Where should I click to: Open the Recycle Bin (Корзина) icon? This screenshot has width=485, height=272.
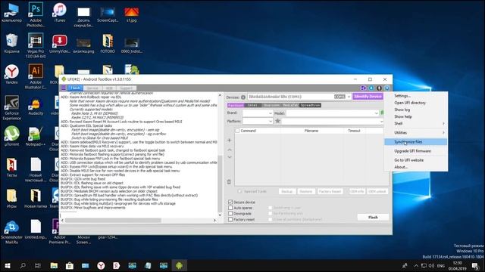(x=12, y=43)
